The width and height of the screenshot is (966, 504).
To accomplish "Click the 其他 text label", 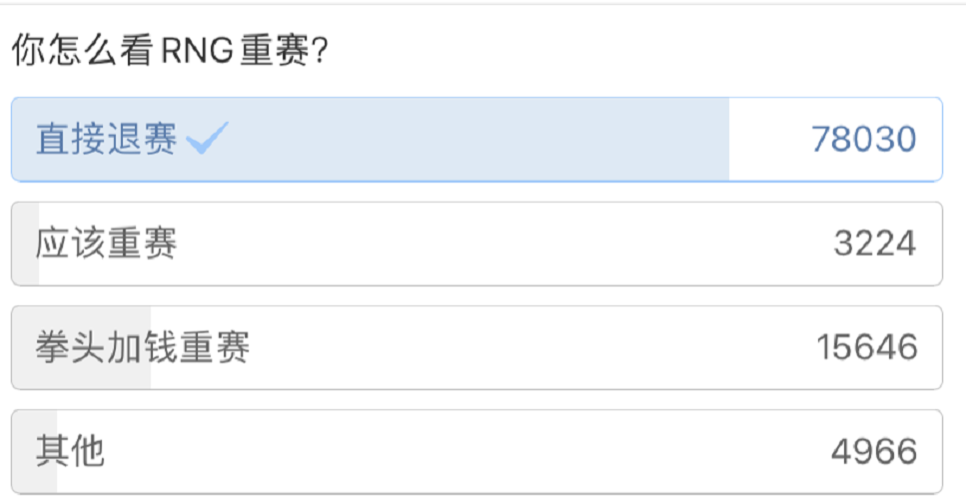I will click(x=70, y=451).
